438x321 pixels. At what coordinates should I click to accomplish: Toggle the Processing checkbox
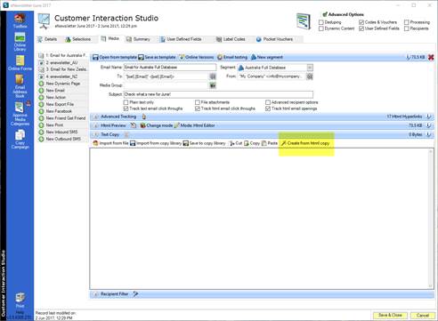[407, 22]
